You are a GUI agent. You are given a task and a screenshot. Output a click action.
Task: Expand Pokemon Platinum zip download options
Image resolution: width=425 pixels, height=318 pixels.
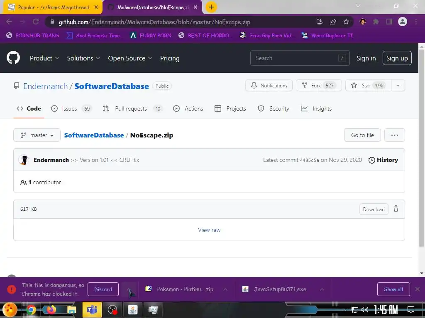pyautogui.click(x=225, y=289)
